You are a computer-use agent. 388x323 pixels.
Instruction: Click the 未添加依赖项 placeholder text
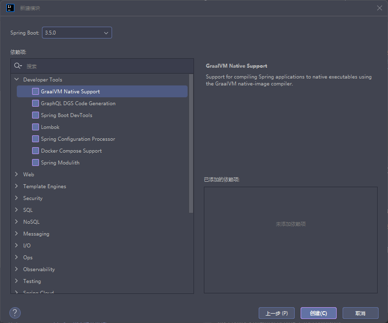click(x=291, y=224)
